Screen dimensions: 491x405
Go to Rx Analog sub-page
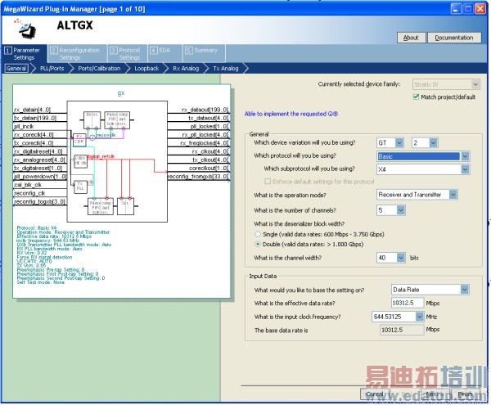click(x=186, y=69)
